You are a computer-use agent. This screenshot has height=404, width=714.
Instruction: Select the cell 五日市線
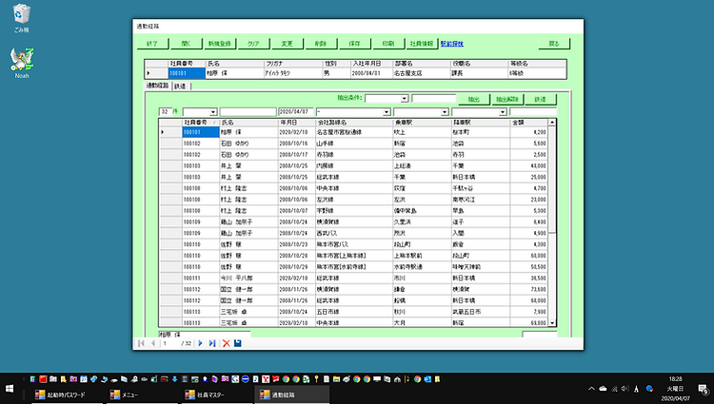[354, 312]
